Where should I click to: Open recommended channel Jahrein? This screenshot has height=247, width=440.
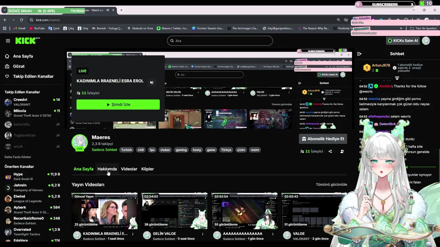click(32, 188)
